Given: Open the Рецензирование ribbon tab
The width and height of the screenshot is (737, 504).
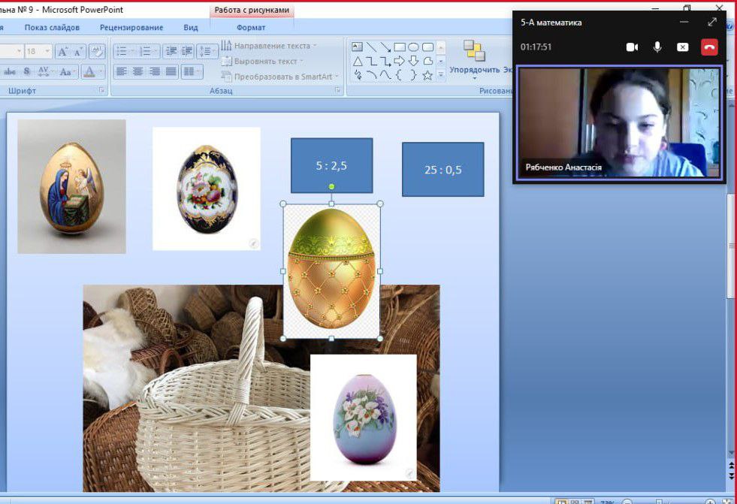Looking at the screenshot, I should [x=131, y=28].
